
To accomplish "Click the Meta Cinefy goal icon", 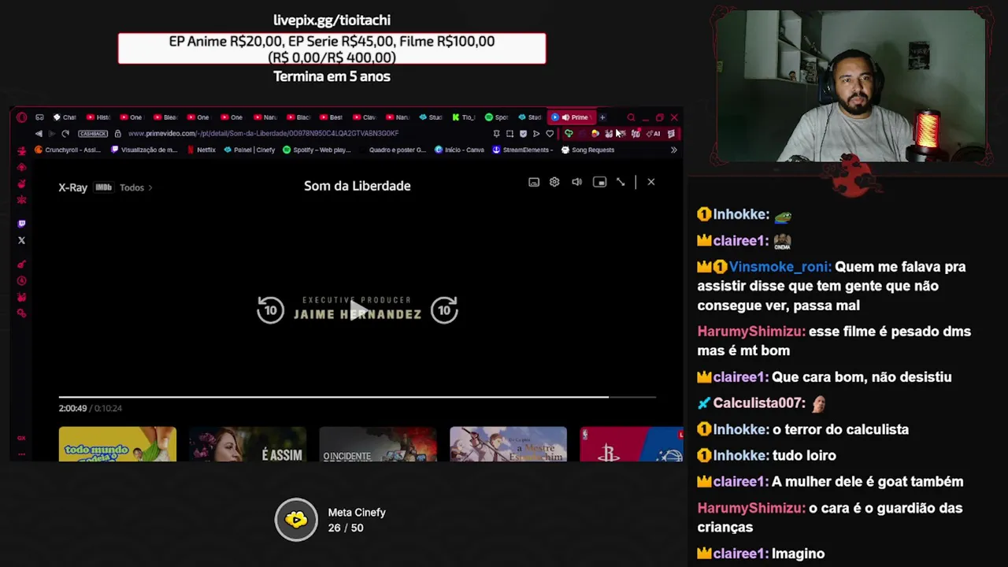I will click(296, 520).
